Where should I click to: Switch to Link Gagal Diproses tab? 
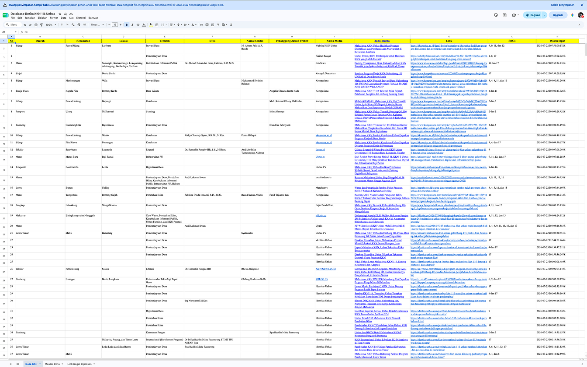pos(79,364)
